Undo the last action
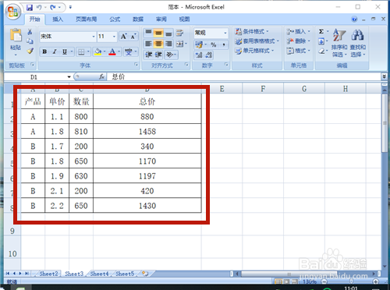The width and height of the screenshot is (390, 290). point(39,7)
